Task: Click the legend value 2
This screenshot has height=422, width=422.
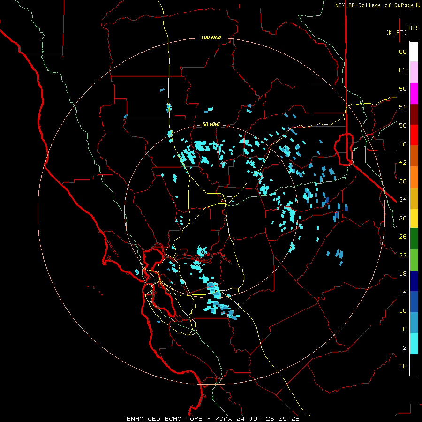Action: (405, 347)
